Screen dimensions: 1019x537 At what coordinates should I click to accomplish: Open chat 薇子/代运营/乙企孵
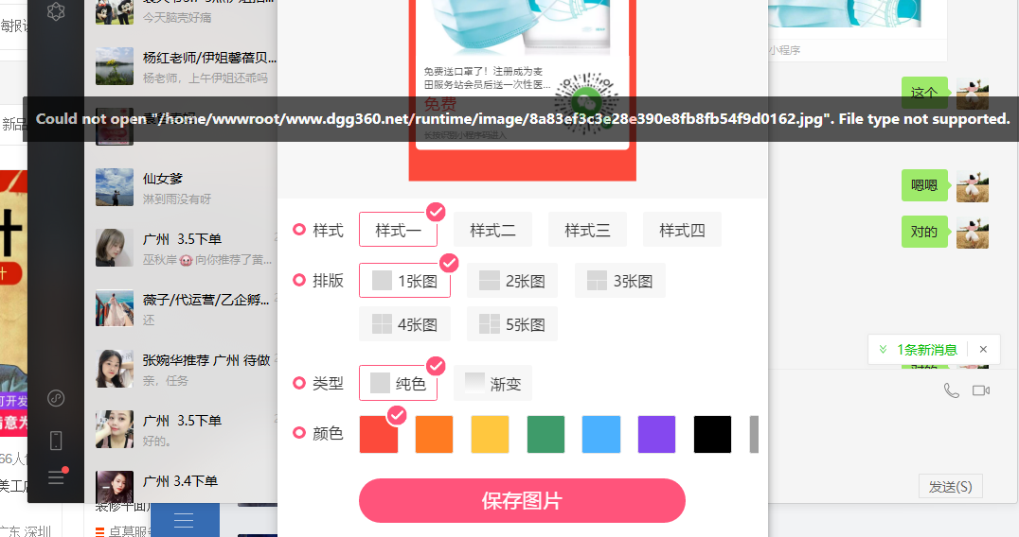(x=181, y=309)
